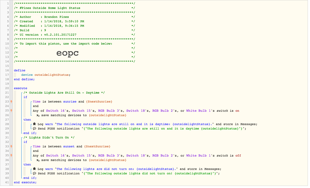Click the x2 variable icon on line 36
The height and width of the screenshot is (188, 310).
(38, 160)
